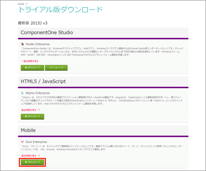Click the ComponentOne Studio section heading

tap(47, 32)
